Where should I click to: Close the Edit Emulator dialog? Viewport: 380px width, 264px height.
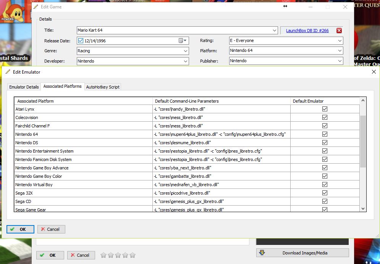coord(374,72)
